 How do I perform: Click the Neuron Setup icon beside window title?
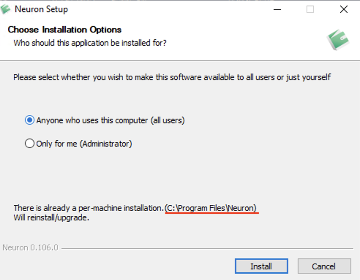pos(6,9)
